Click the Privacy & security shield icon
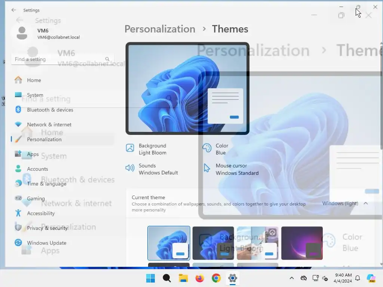This screenshot has width=383, height=287. click(x=18, y=228)
